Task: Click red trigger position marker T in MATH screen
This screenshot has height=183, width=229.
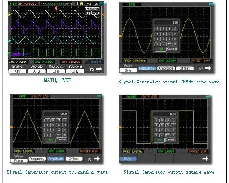Action: [56, 8]
